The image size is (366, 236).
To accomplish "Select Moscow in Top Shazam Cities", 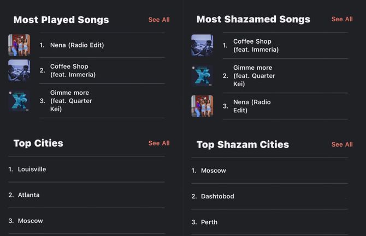I will tap(270, 171).
